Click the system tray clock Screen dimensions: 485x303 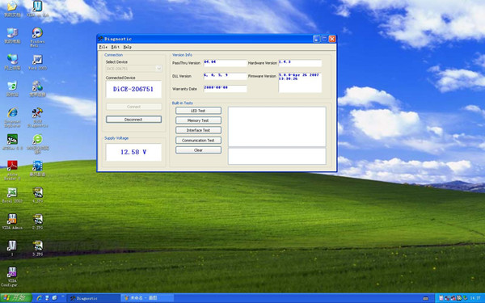click(x=475, y=298)
